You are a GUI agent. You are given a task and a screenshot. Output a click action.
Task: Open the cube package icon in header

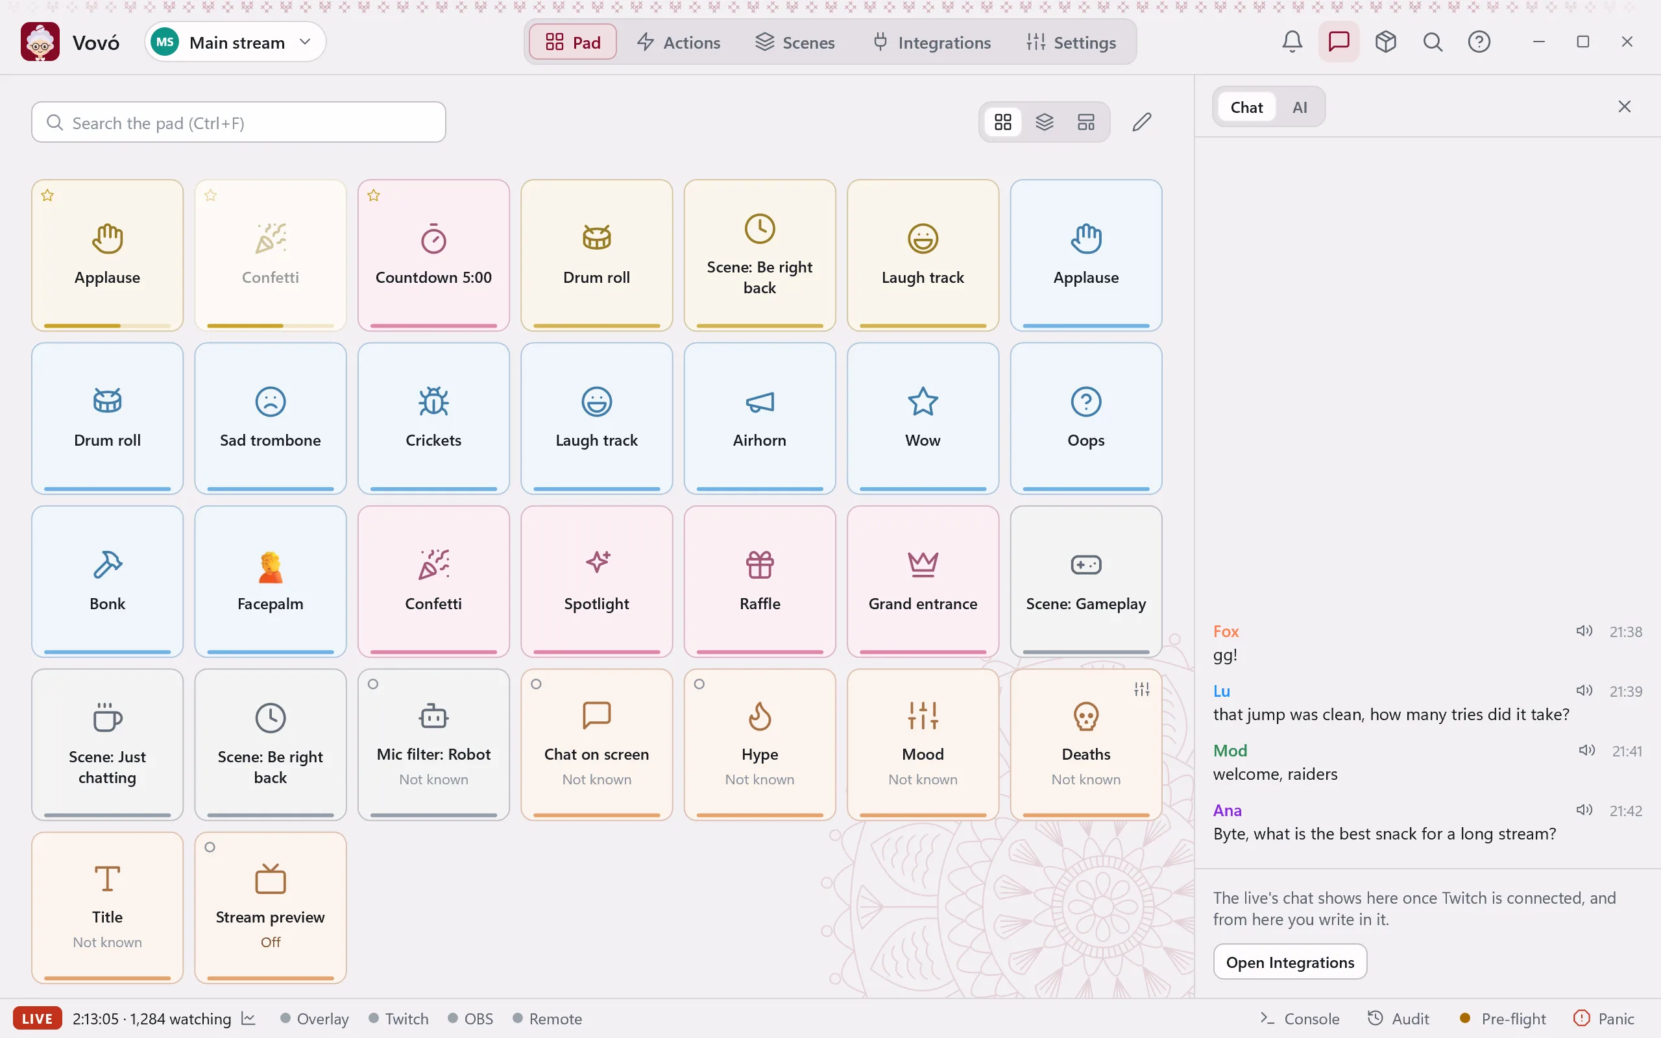[x=1385, y=42]
